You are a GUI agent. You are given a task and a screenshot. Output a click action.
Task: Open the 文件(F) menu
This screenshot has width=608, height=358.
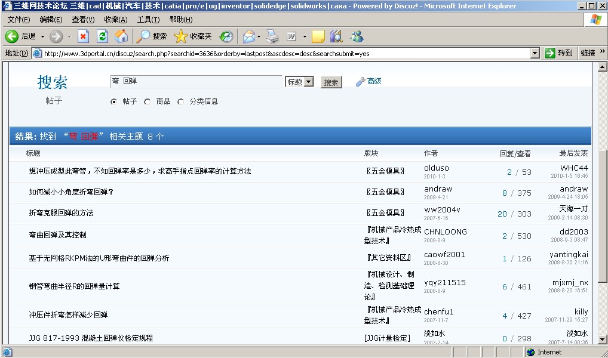coord(19,19)
